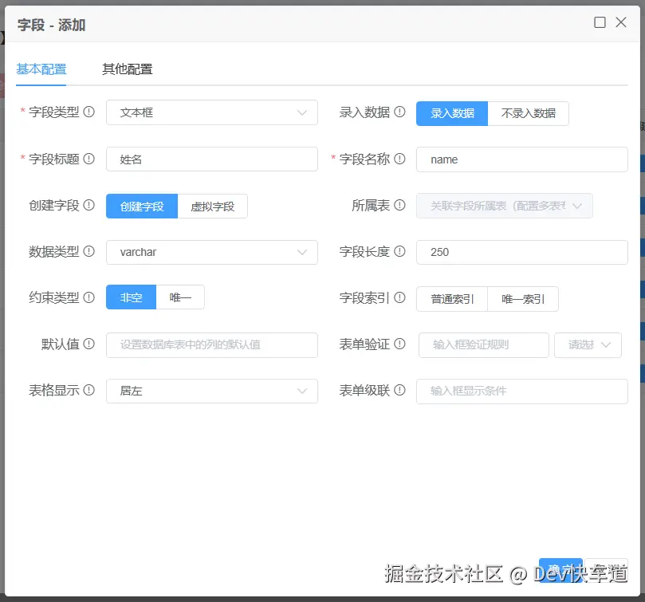Click 表单级联 输入框显示条件 input
Viewport: 645px width, 602px height.
522,391
